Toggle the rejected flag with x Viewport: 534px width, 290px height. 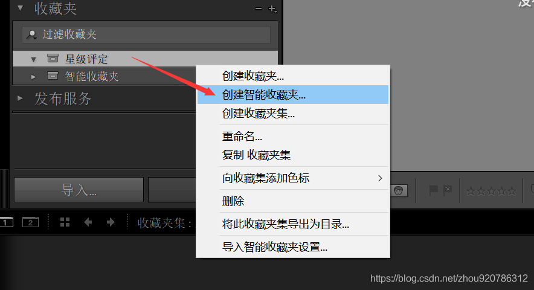(448, 190)
